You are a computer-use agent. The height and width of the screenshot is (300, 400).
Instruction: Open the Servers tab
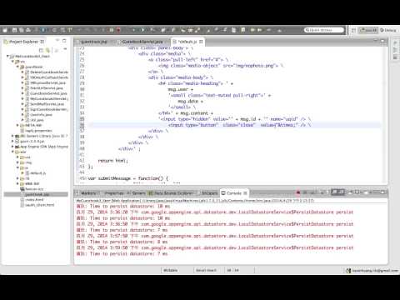click(138, 193)
